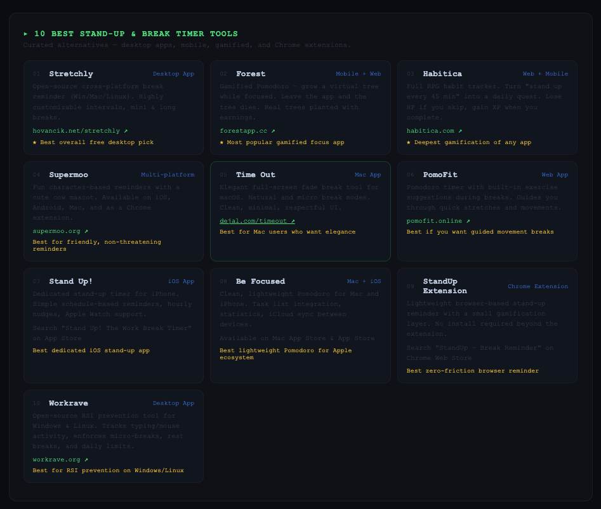601x509 pixels.
Task: Click 'Best if you want guided movement breaks'
Action: click(x=480, y=232)
